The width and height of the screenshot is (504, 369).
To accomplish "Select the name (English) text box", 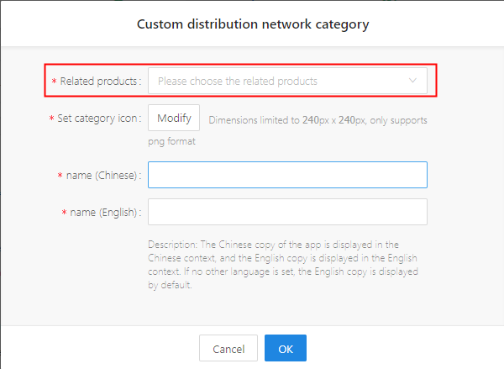I will 287,212.
